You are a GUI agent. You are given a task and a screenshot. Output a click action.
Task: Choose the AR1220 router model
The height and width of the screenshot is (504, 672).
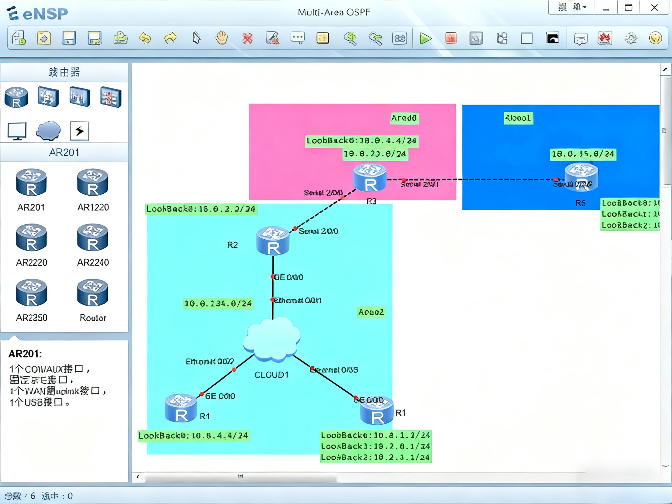coord(92,182)
